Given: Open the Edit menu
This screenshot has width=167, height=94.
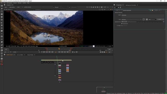Looking at the screenshot, I should pyautogui.click(x=4, y=3).
